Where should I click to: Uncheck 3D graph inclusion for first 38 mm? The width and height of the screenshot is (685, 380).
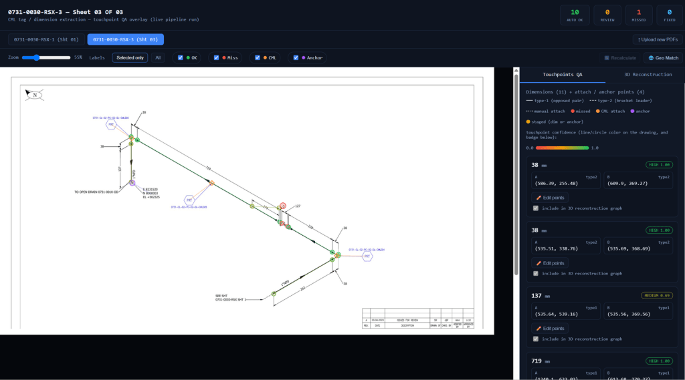[x=536, y=208]
